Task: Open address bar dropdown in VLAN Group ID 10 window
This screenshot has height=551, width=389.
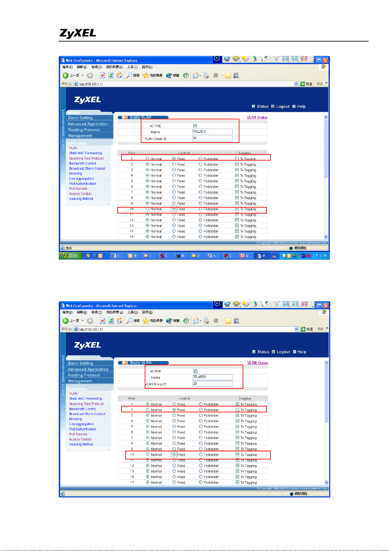Action: (x=296, y=84)
